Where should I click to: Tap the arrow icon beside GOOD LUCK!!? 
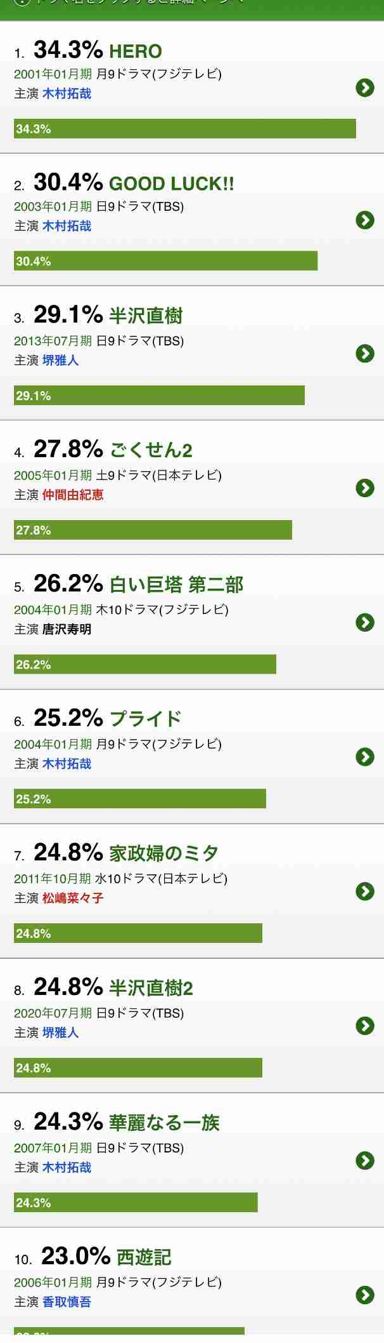(365, 220)
